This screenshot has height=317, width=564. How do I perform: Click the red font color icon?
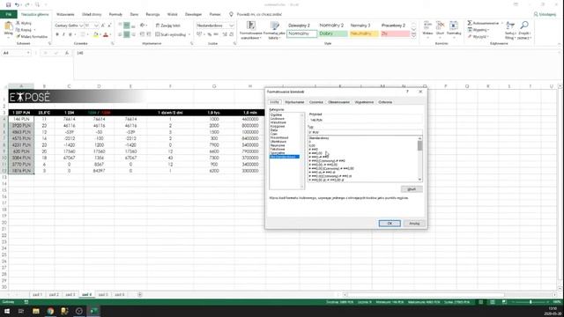106,34
